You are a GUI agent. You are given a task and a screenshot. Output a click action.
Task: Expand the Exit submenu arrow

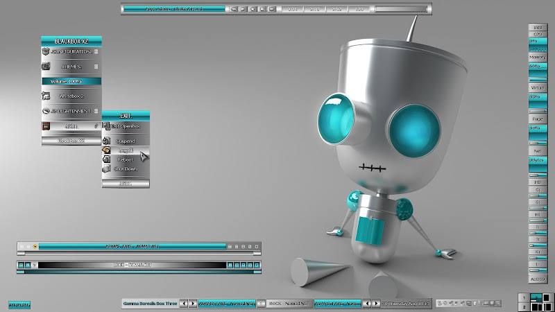(x=96, y=126)
